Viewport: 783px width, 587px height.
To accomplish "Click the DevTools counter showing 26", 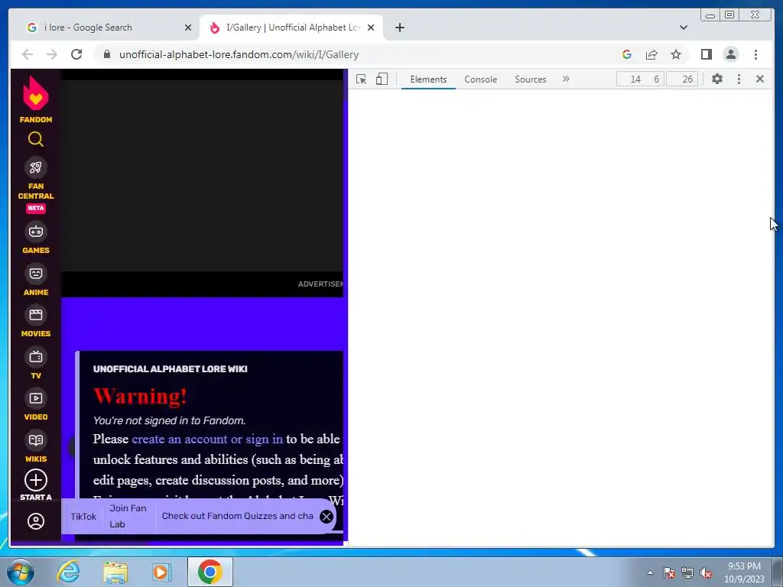I will coord(682,79).
